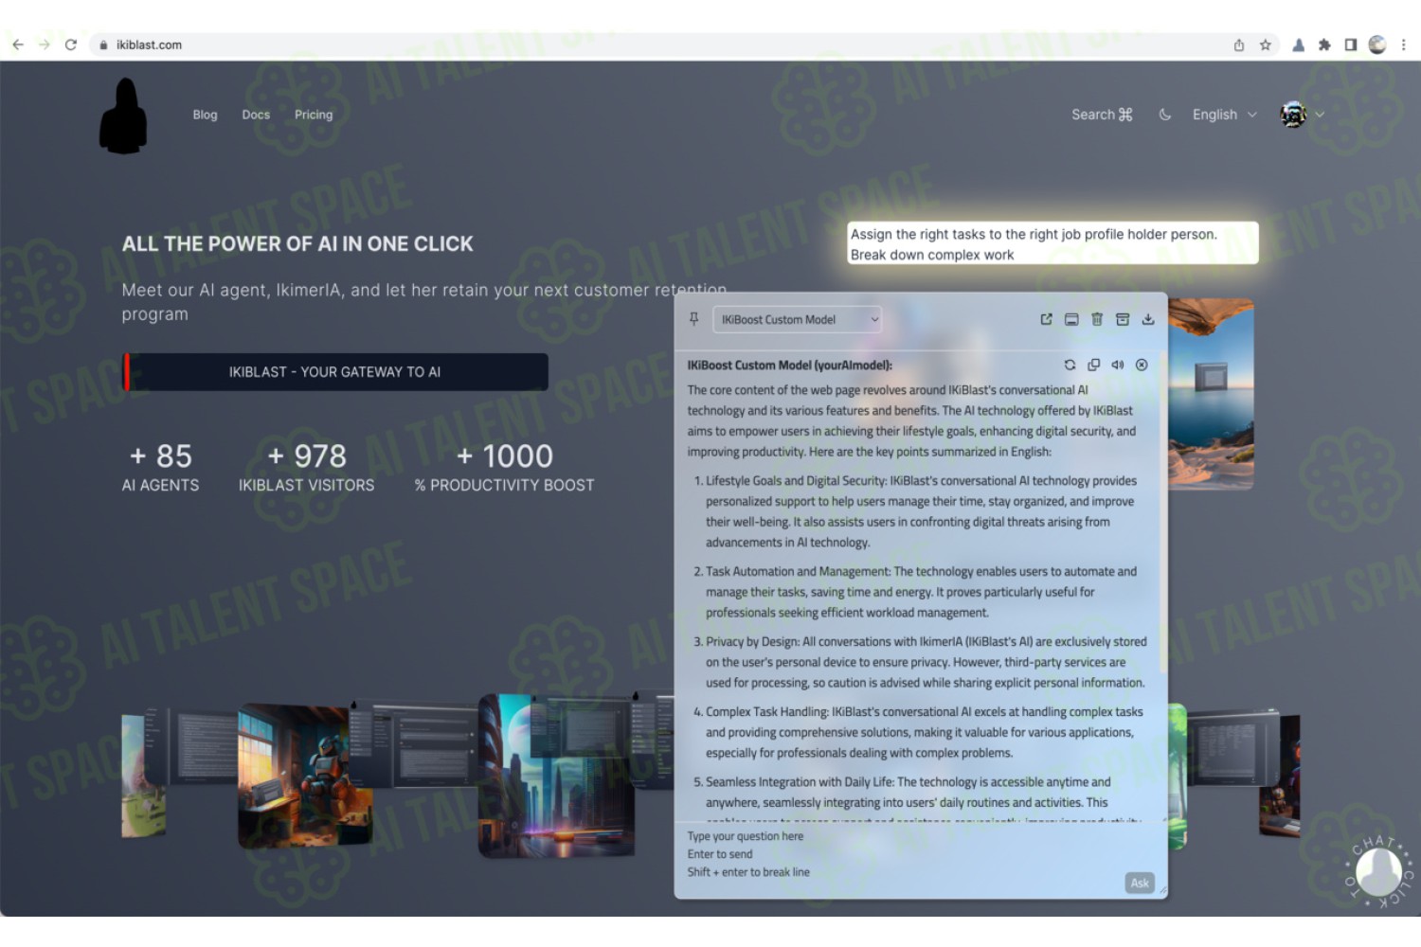Remove the response with circled X icon
Viewport: 1421px width, 947px height.
point(1142,365)
